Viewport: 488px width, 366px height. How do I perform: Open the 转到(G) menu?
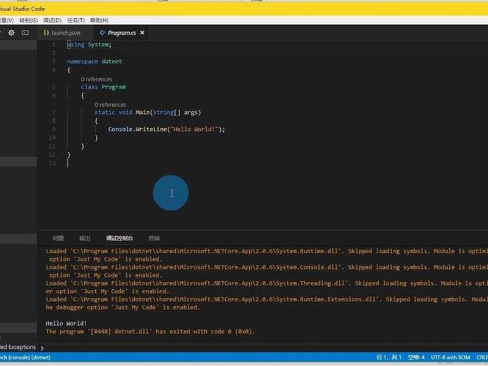(28, 21)
